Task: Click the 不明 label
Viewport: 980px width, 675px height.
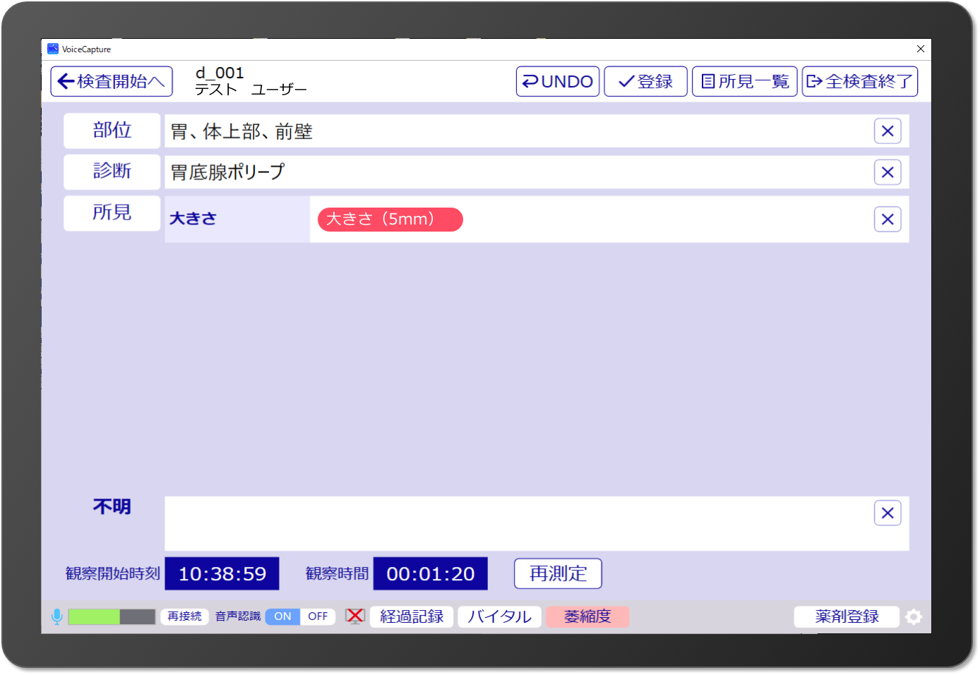Action: coord(112,507)
